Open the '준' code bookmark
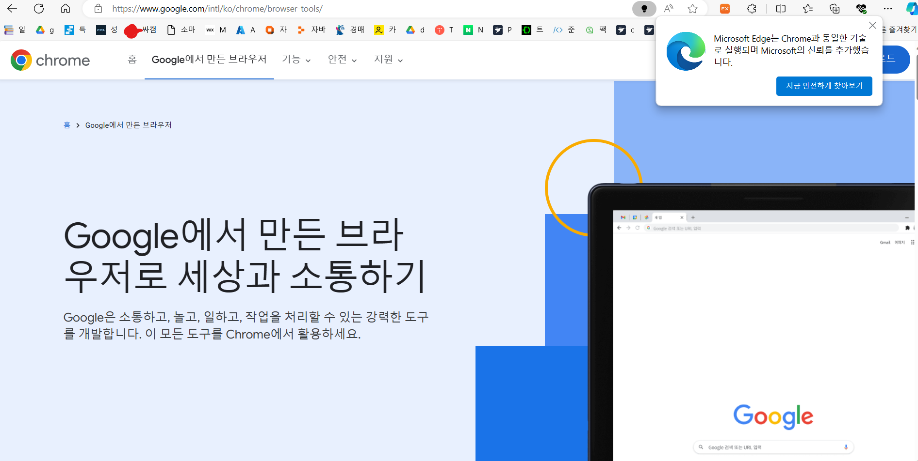The image size is (918, 461). (x=564, y=30)
